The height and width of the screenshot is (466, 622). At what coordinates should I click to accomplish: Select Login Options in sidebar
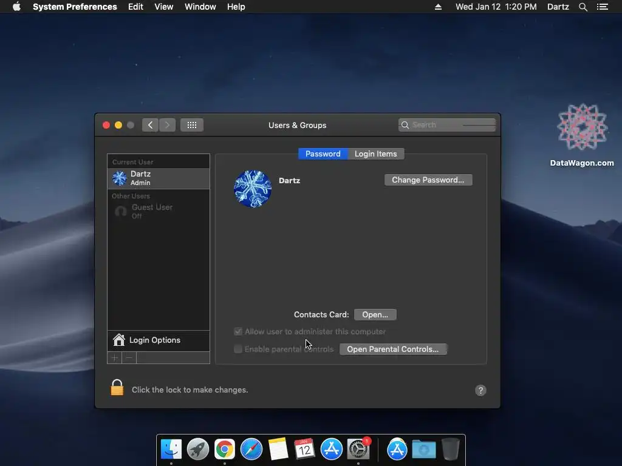click(x=159, y=340)
